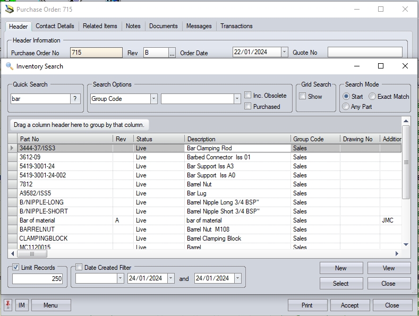Click the IM button in bottom bar
The image size is (419, 316).
[x=22, y=305]
